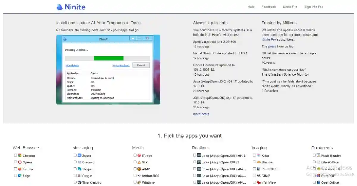Click the OpenOffice icon

point(318,182)
